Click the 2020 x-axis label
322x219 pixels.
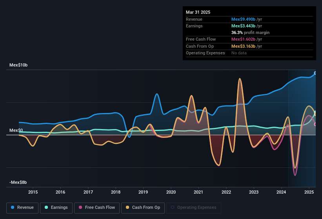(171, 192)
